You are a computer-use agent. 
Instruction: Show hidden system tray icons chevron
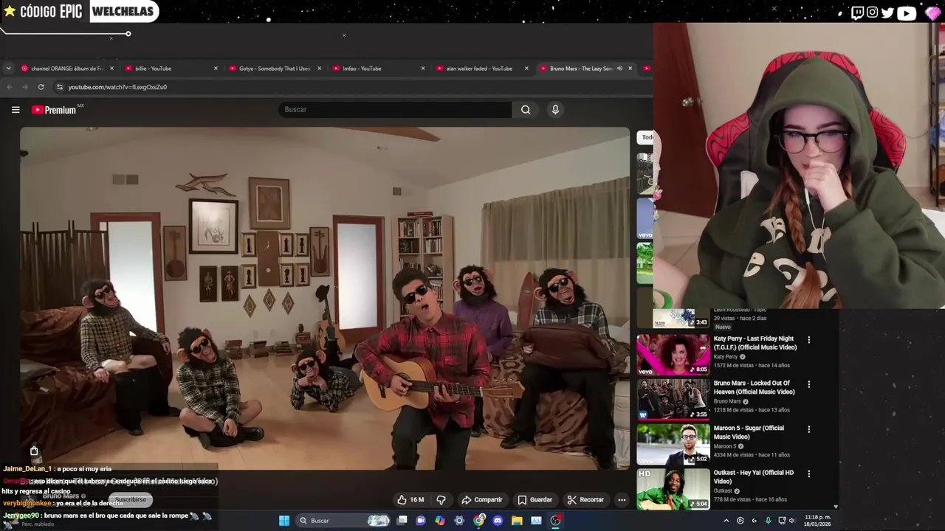point(726,521)
